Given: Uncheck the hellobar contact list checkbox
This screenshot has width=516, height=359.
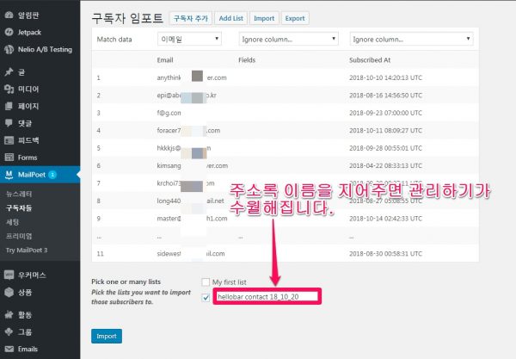Looking at the screenshot, I should 206,298.
